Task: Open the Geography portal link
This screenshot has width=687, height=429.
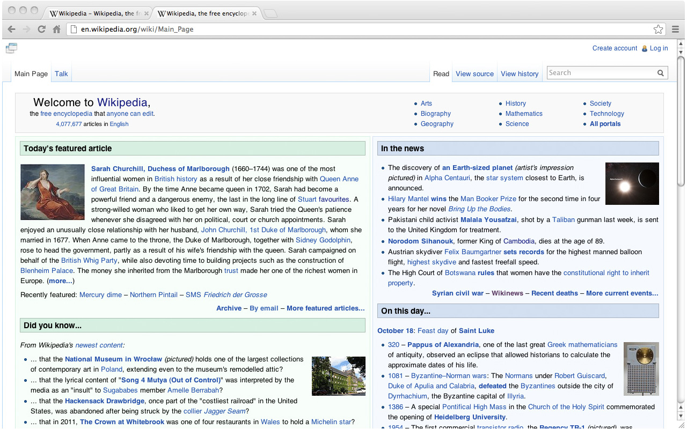Action: point(437,124)
